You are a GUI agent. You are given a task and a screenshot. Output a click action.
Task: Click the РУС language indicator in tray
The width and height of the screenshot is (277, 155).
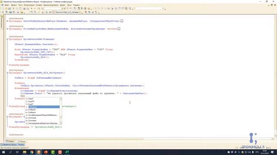click(x=257, y=152)
